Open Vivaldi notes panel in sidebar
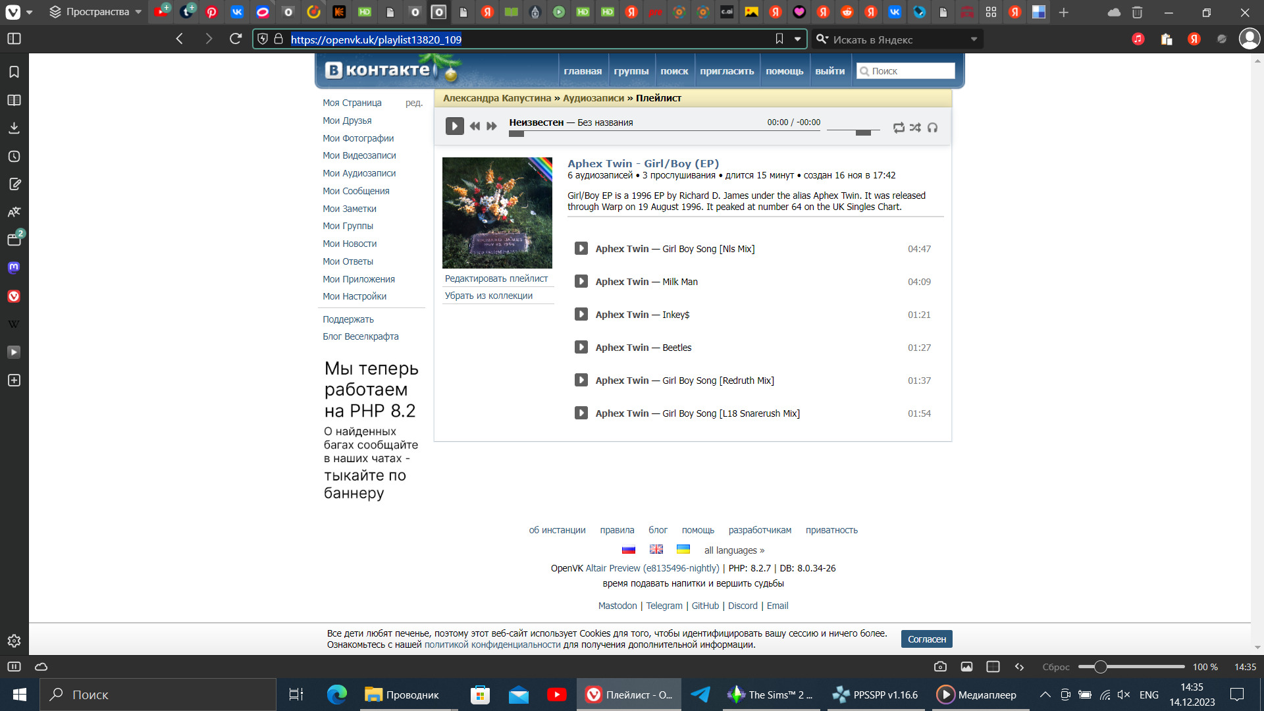This screenshot has height=711, width=1264. 14,184
